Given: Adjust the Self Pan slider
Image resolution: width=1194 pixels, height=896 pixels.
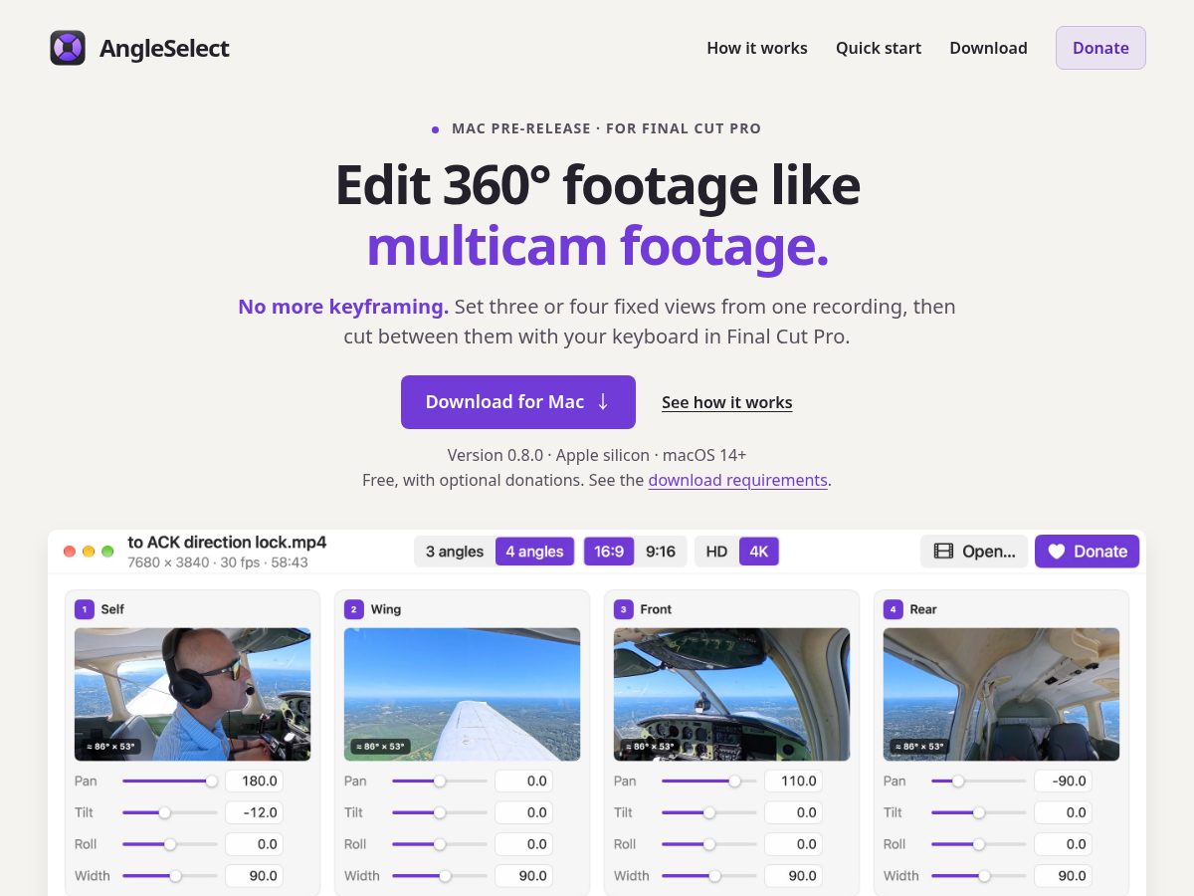Looking at the screenshot, I should point(170,782).
